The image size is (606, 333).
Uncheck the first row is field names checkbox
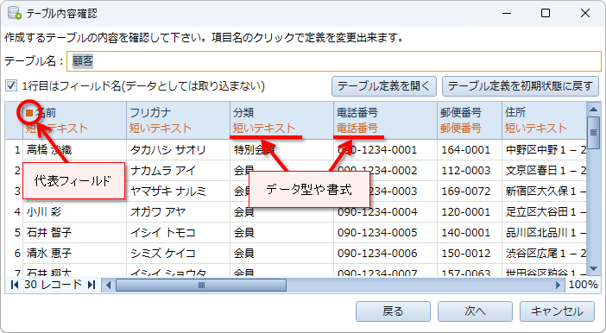point(11,85)
